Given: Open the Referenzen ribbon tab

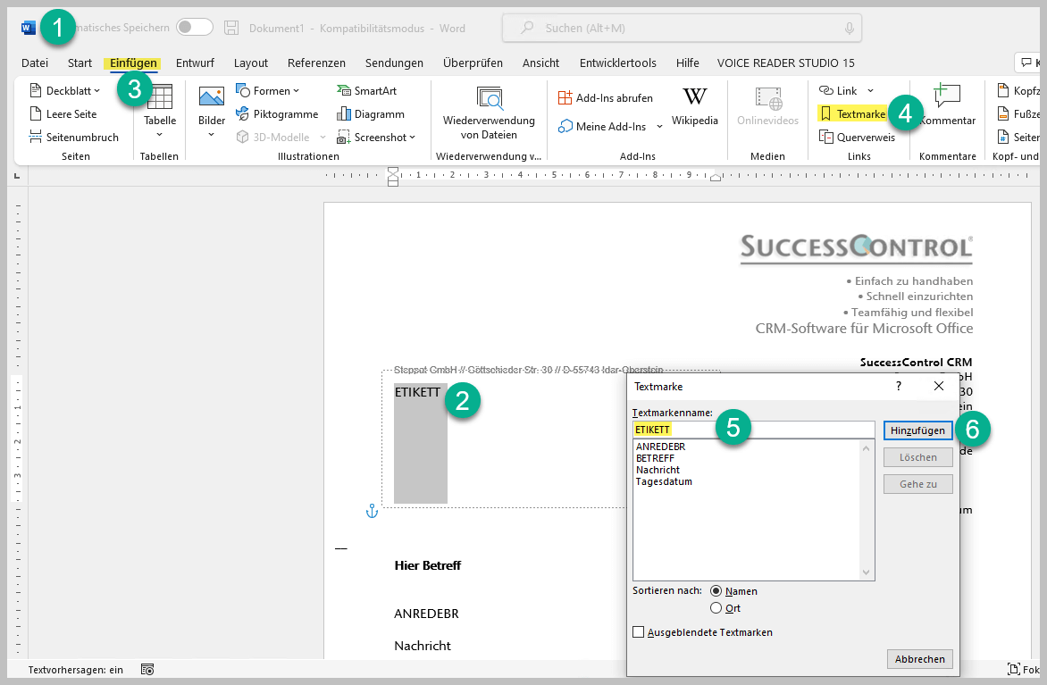Looking at the screenshot, I should pos(316,63).
